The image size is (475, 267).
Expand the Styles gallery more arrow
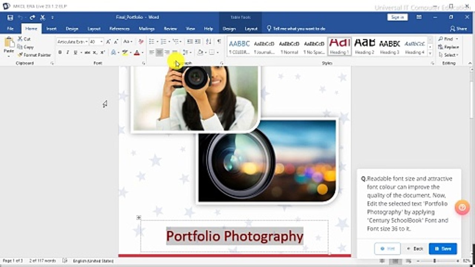(x=430, y=53)
